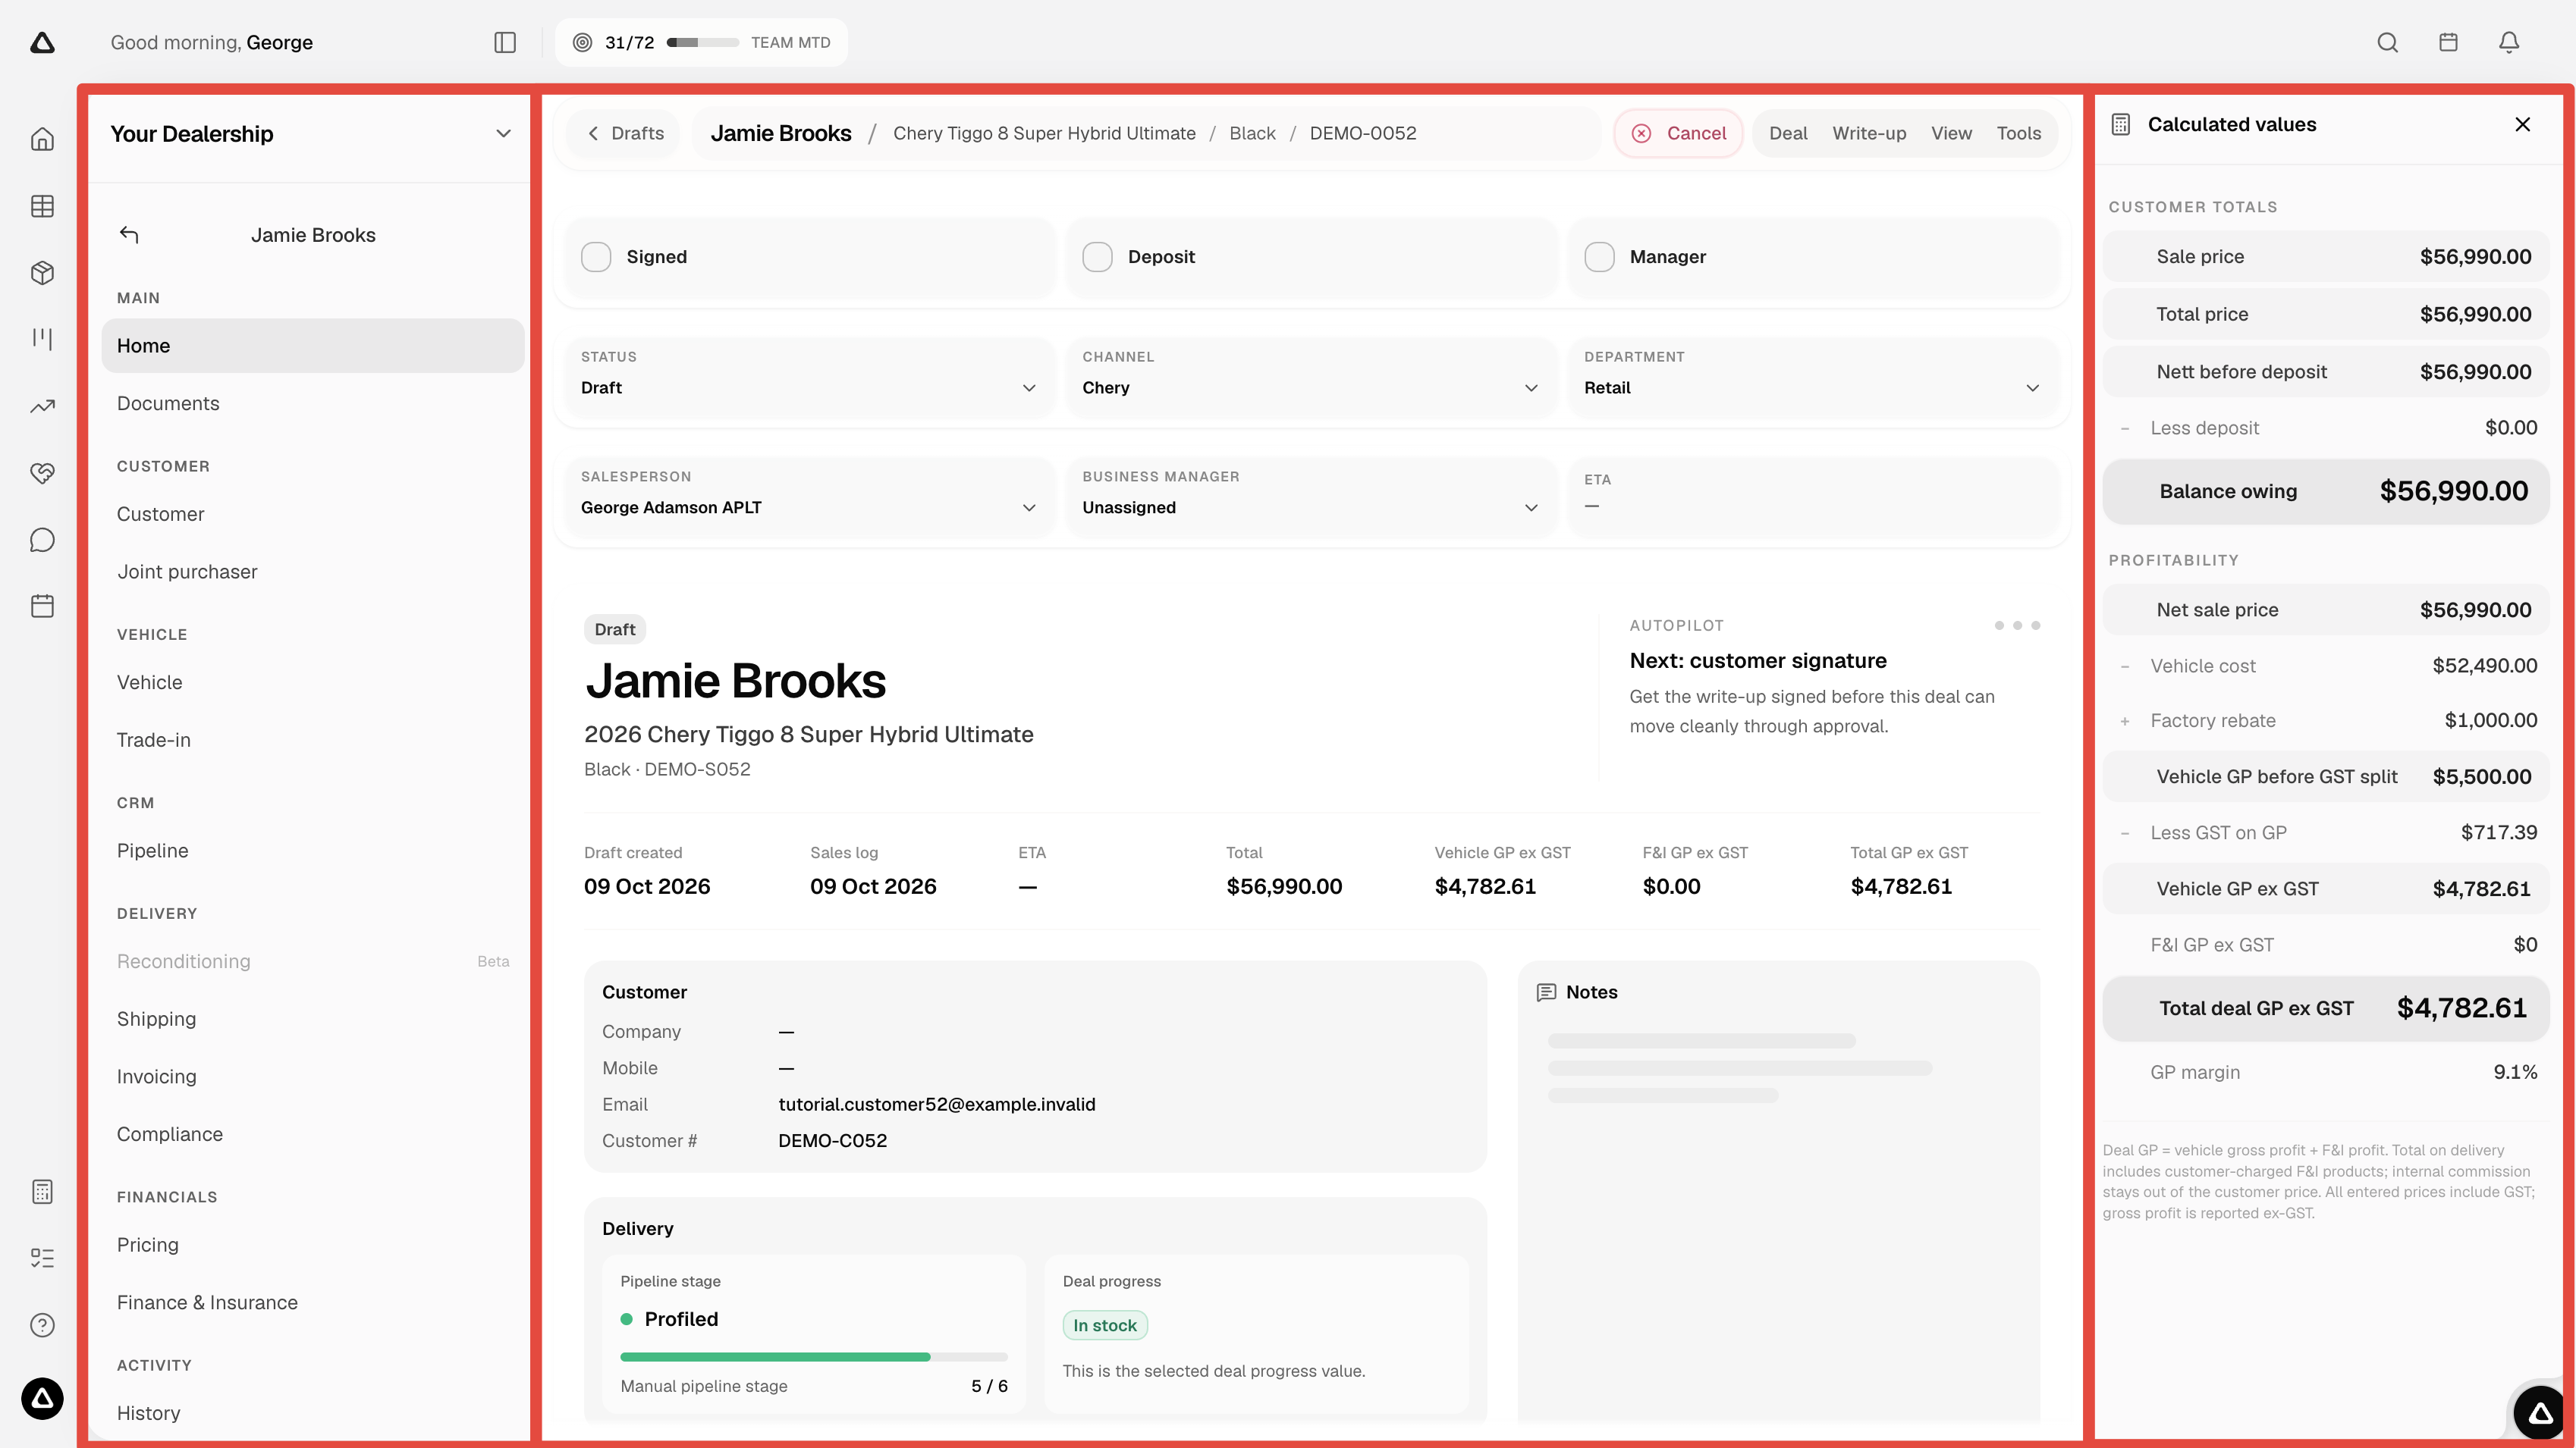Open the Write-up menu
Viewport: 2576px width, 1448px height.
1869,134
